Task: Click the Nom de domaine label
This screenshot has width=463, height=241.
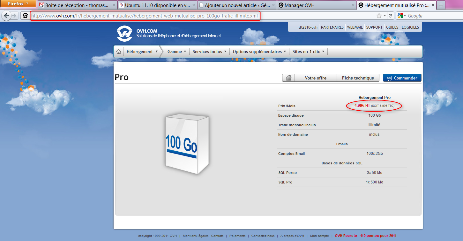Action: coord(293,134)
